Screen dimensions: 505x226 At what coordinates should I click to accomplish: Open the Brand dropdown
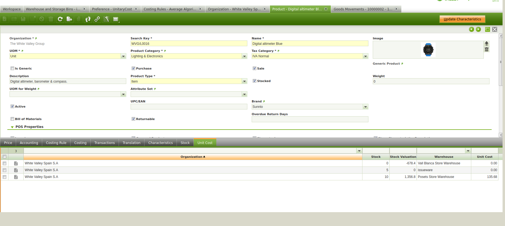(x=365, y=107)
